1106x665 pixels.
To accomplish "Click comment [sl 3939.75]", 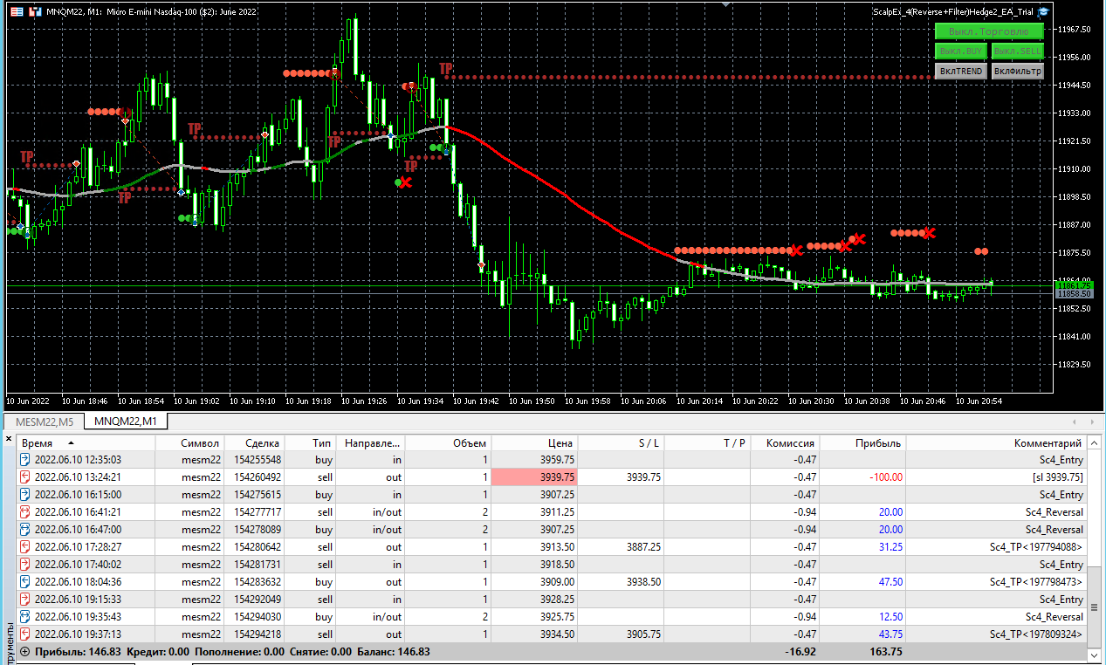I will (x=1056, y=477).
